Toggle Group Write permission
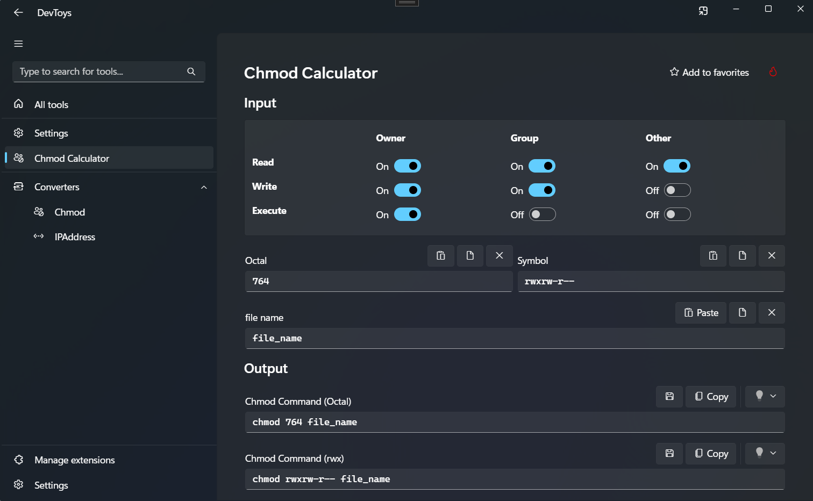This screenshot has height=501, width=813. (542, 190)
